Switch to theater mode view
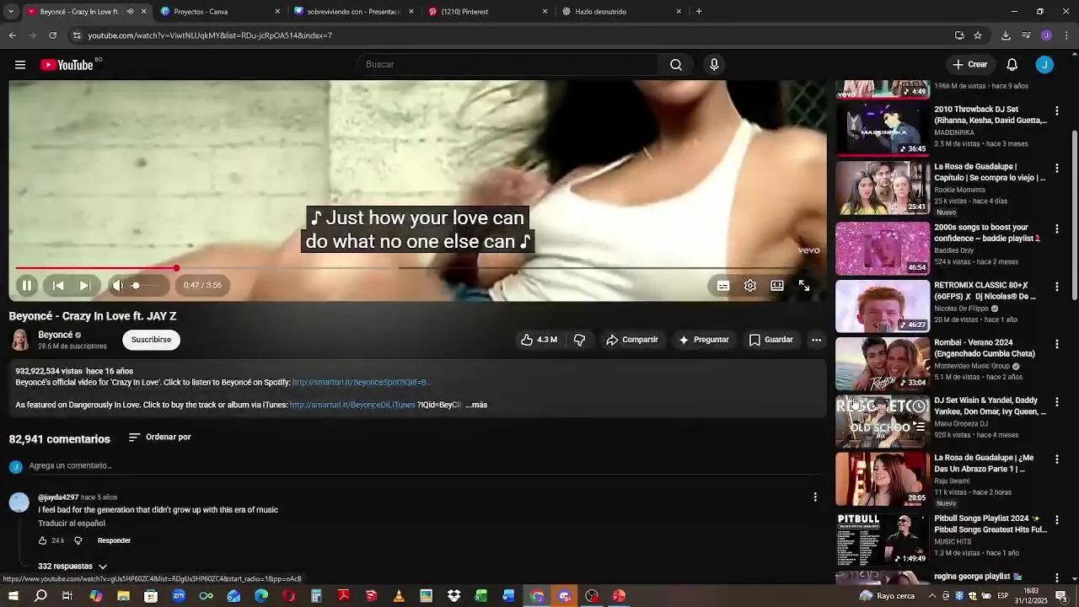Image resolution: width=1079 pixels, height=607 pixels. click(777, 286)
